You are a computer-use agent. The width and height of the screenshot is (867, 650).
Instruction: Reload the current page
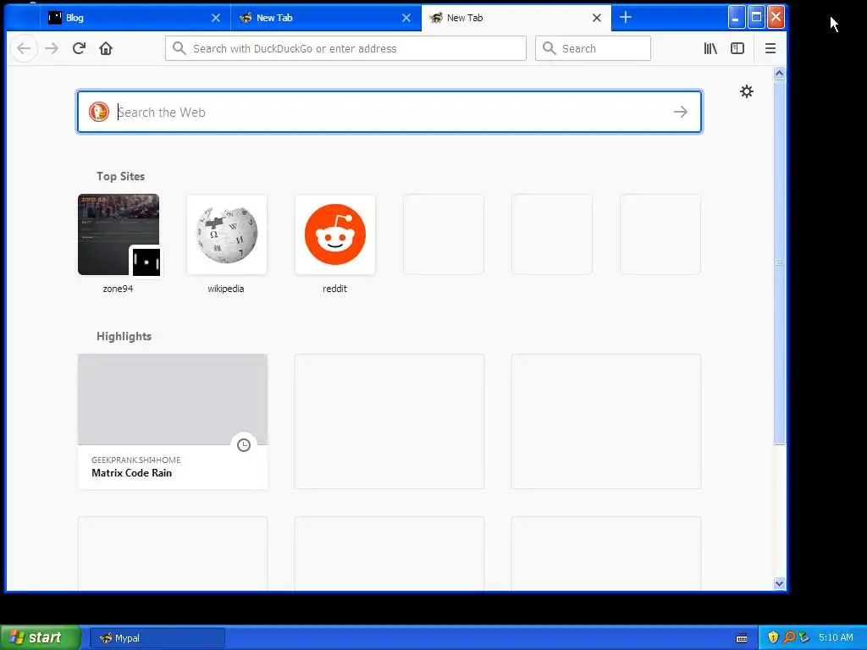[79, 48]
